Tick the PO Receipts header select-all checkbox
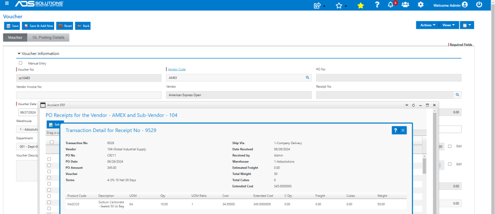 tap(51, 142)
